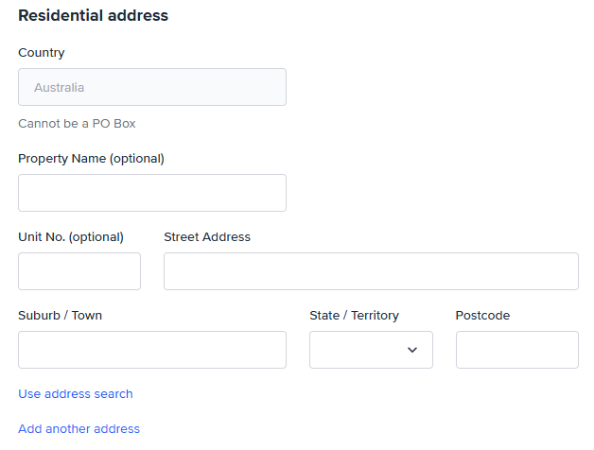Viewport: 594px width, 450px height.
Task: Click Add another address link
Action: pos(79,428)
